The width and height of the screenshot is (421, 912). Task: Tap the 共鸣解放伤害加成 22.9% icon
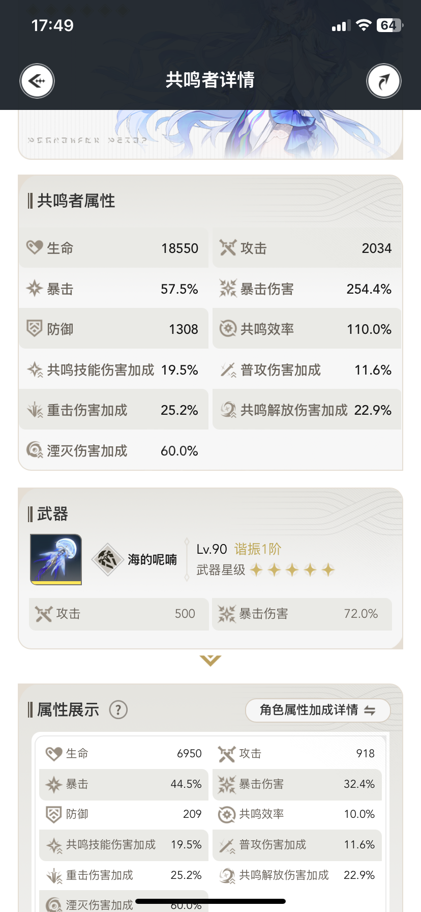[228, 410]
